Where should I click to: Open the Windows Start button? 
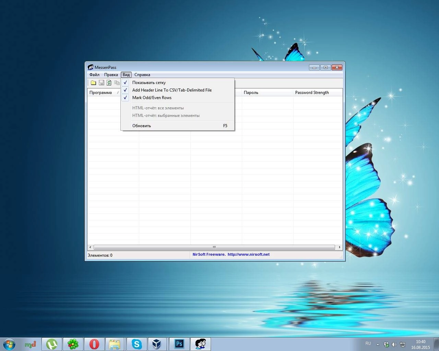click(9, 344)
